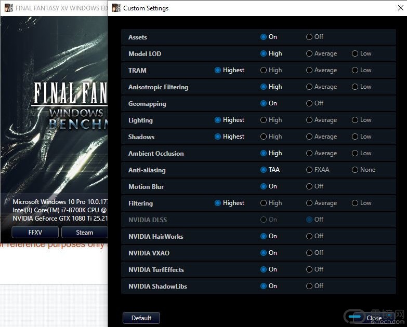Set Lighting quality to Average

(x=309, y=120)
